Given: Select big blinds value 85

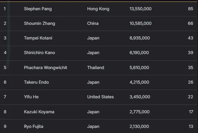Looking at the screenshot, I should tap(190, 9).
